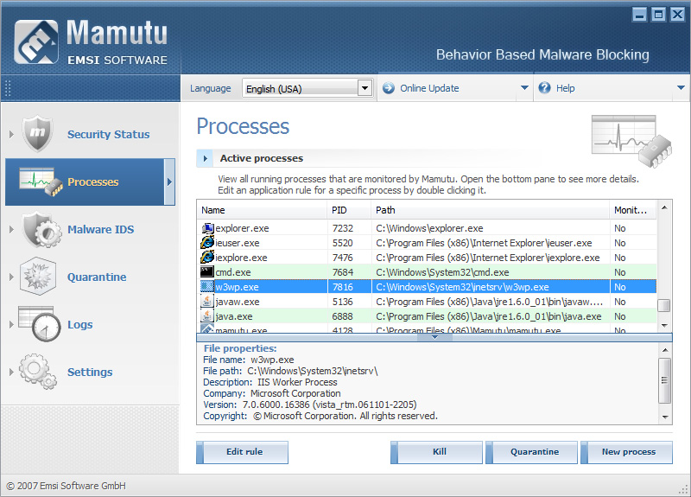This screenshot has height=497, width=691.
Task: Toggle the Active processes section arrow
Action: 205,158
